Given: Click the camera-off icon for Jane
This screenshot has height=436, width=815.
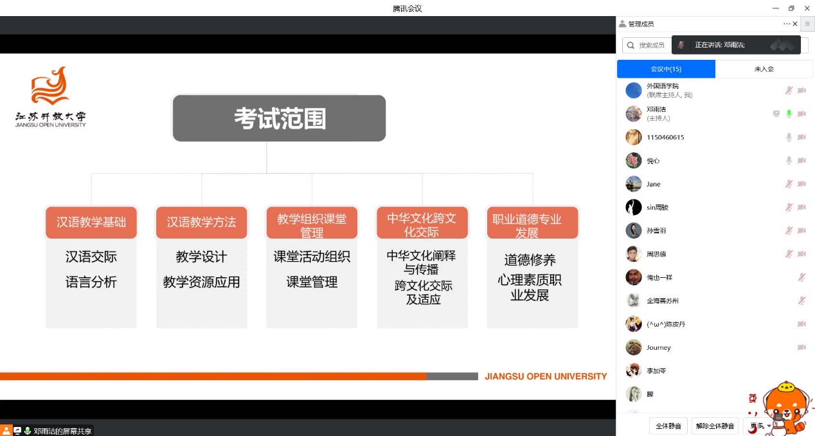Looking at the screenshot, I should click(802, 184).
